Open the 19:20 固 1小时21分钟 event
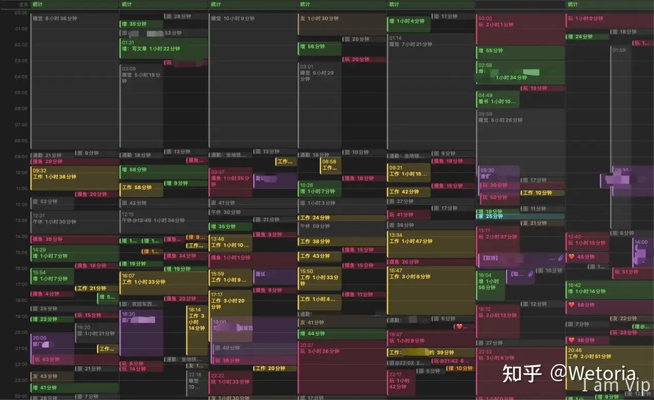The image size is (654, 400). [x=97, y=333]
